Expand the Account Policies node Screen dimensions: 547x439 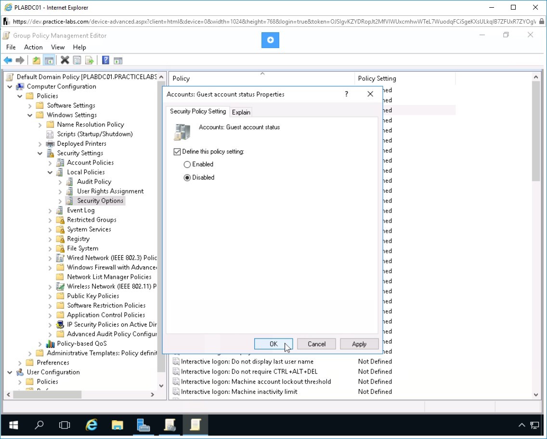pyautogui.click(x=50, y=163)
